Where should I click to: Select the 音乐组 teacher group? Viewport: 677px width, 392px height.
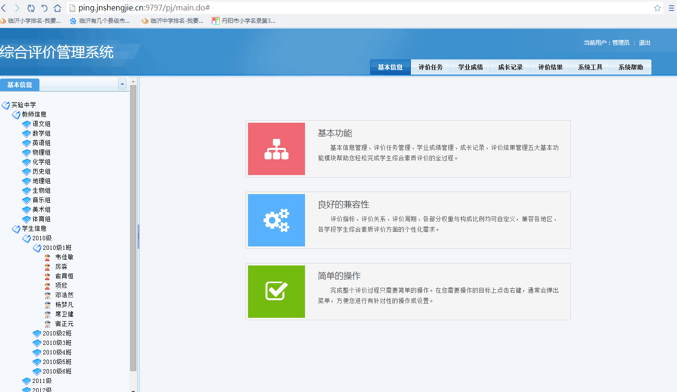(41, 200)
